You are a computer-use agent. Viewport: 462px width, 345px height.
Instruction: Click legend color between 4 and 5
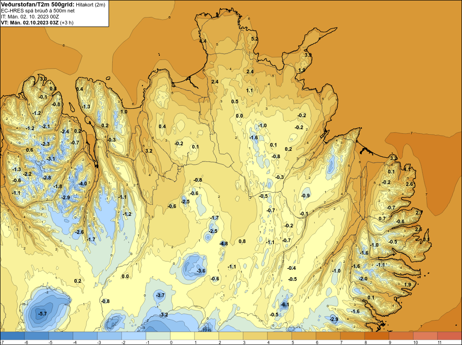pos(280,336)
